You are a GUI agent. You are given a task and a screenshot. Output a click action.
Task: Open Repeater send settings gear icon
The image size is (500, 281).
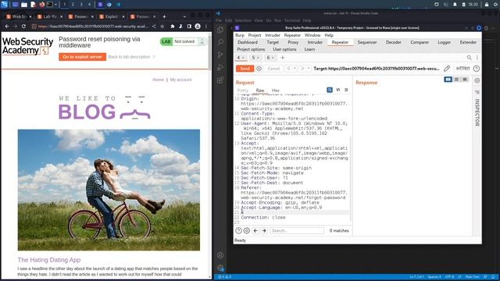click(259, 69)
